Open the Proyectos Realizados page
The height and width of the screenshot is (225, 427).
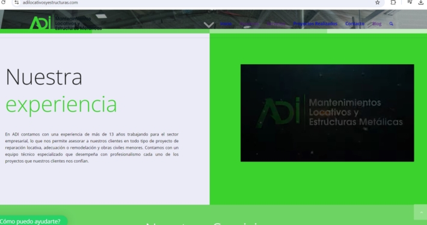click(x=315, y=23)
